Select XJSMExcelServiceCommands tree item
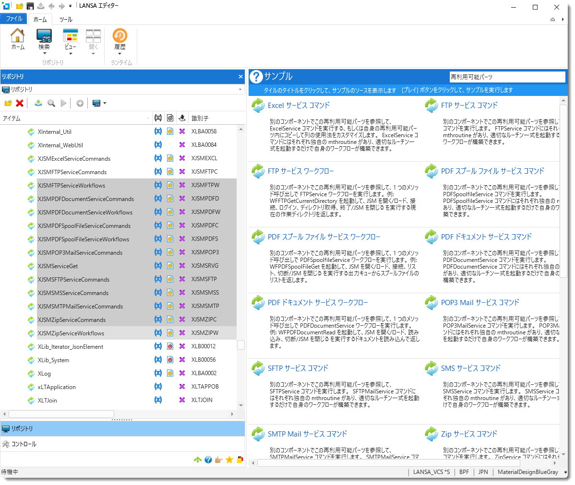The height and width of the screenshot is (485, 575). point(74,159)
